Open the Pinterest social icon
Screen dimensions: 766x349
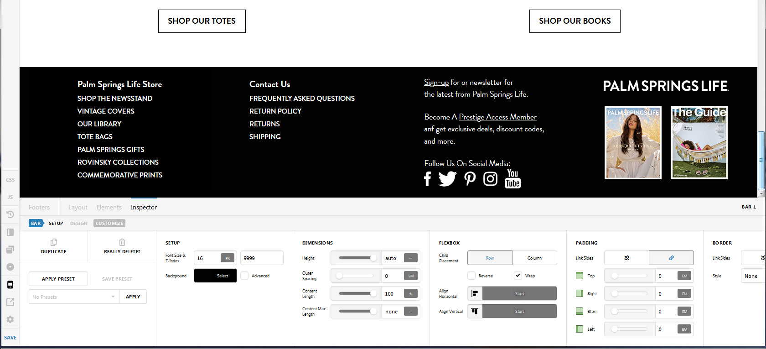tap(470, 179)
